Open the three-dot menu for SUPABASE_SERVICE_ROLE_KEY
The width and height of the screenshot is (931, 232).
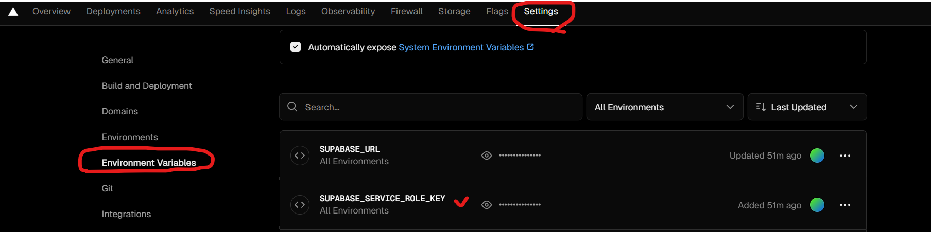[x=845, y=205]
